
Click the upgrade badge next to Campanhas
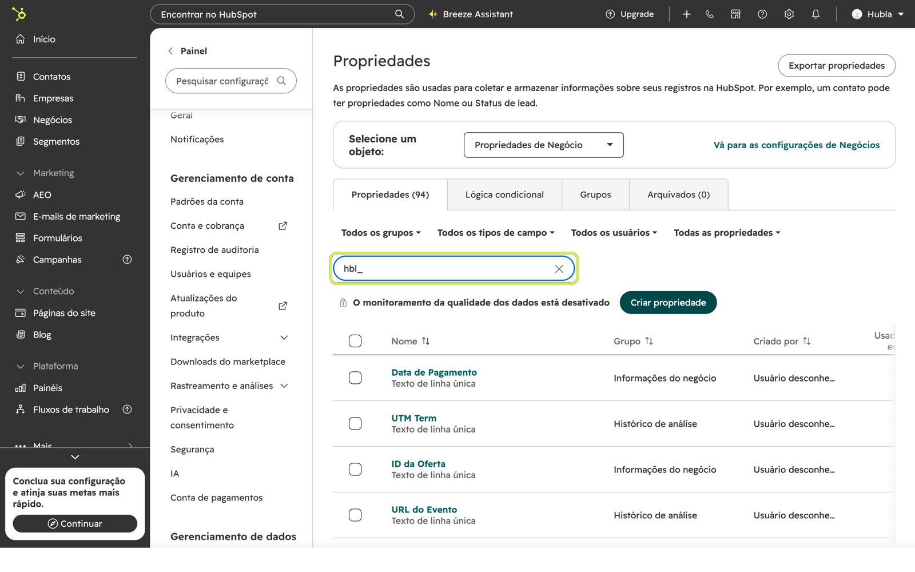(x=127, y=260)
